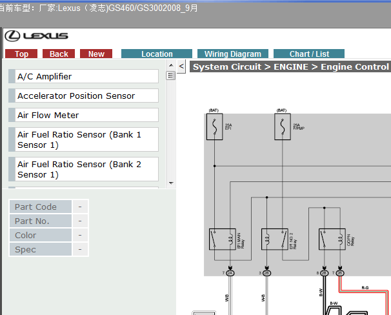Click the list scrollbar down arrow

click(x=171, y=183)
